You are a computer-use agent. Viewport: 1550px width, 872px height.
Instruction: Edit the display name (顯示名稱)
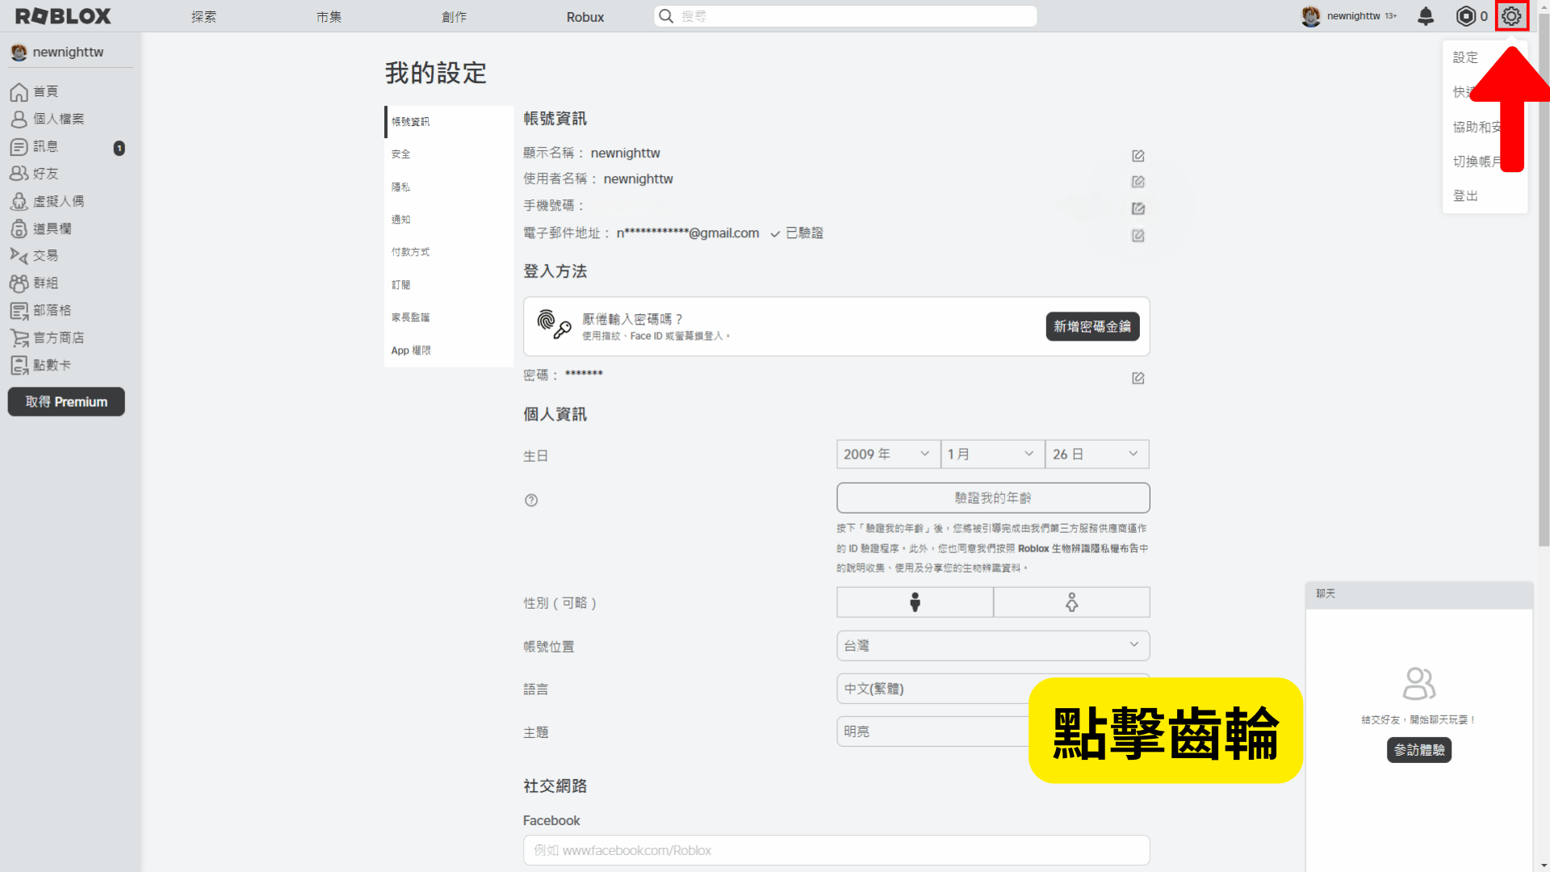(x=1138, y=155)
